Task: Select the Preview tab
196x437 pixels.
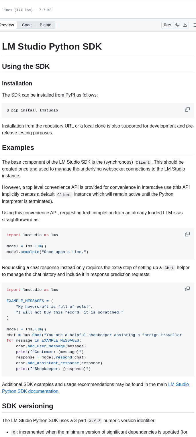Action: point(6,25)
